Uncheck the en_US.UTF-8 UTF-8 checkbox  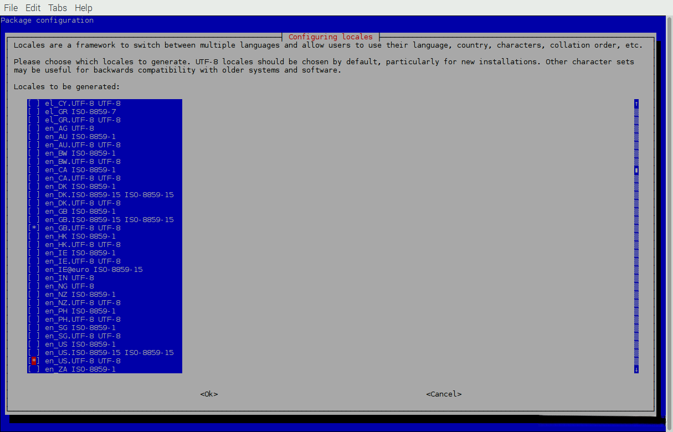point(34,361)
